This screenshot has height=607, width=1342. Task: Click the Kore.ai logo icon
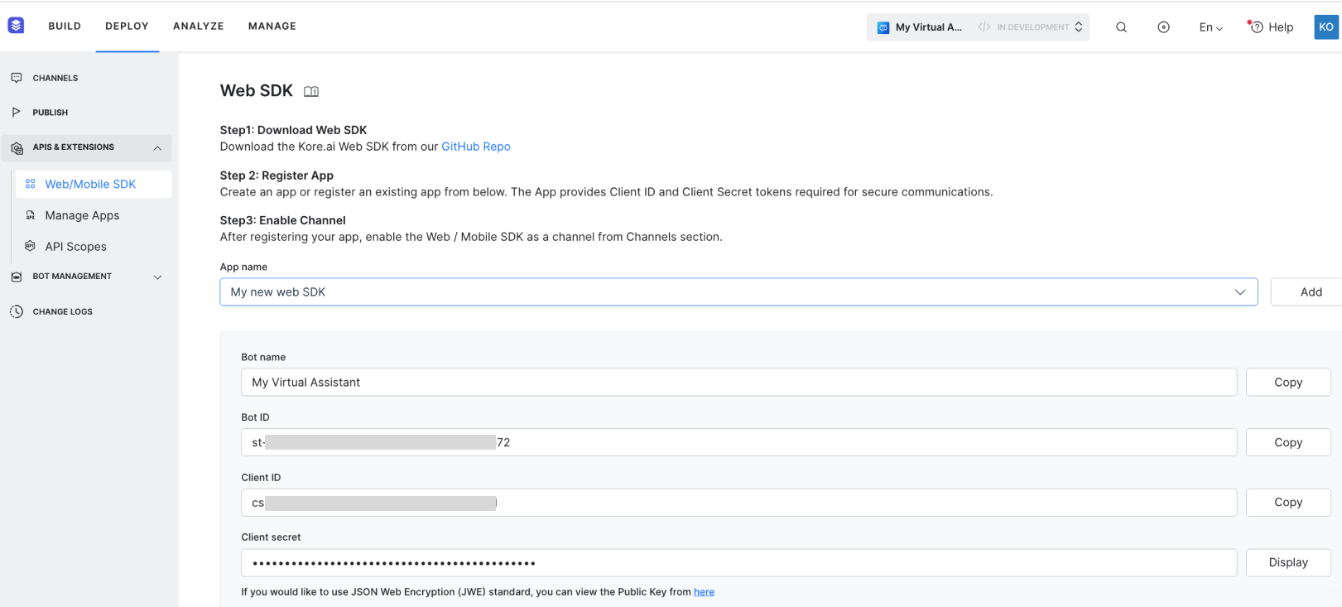pos(16,26)
